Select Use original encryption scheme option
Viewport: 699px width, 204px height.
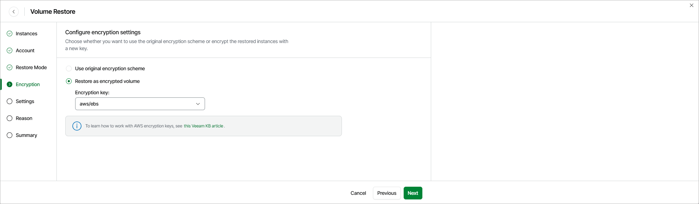69,68
